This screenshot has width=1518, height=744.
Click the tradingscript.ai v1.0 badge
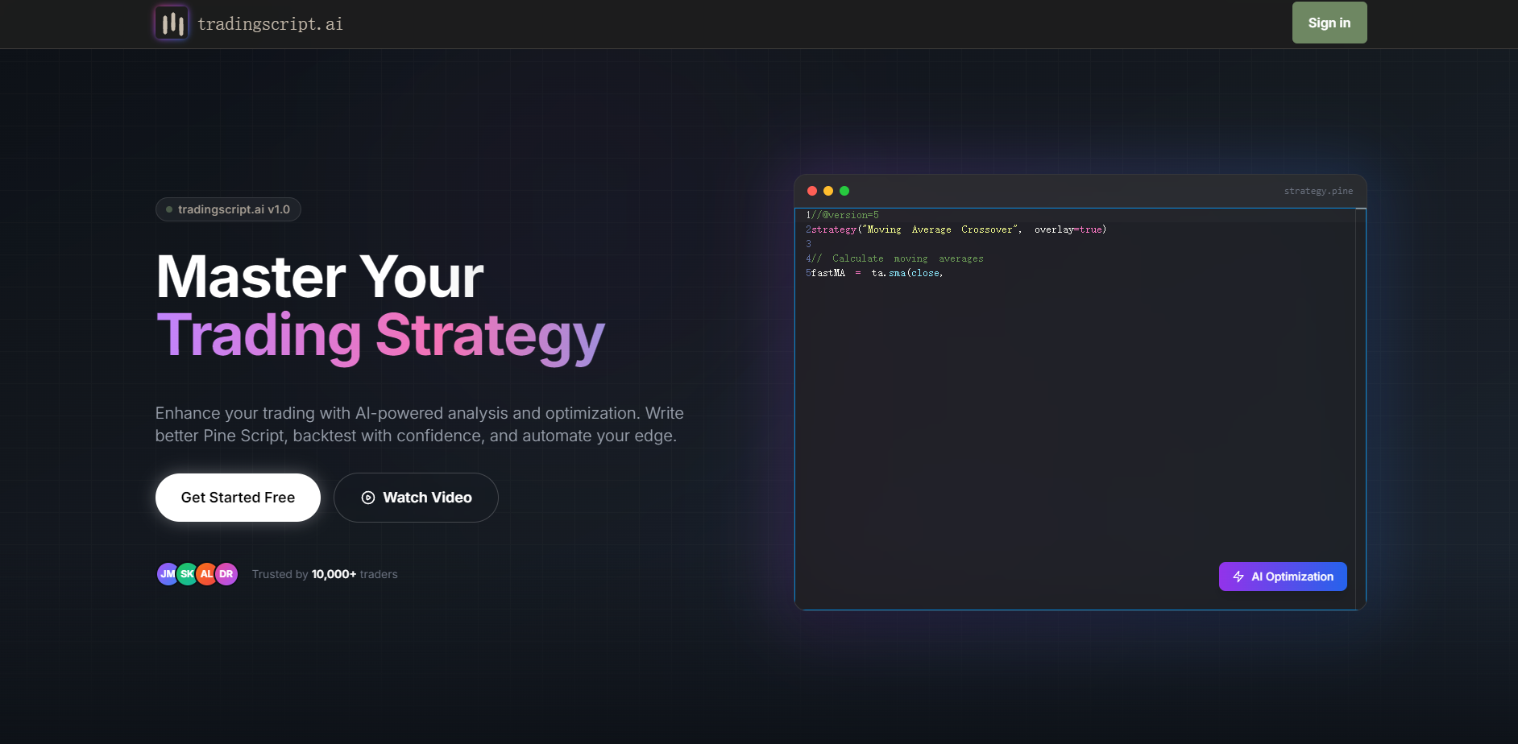click(x=228, y=209)
